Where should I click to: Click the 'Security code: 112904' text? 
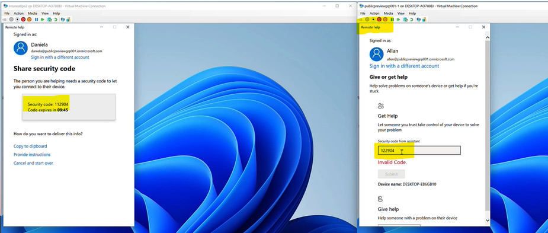coord(48,104)
